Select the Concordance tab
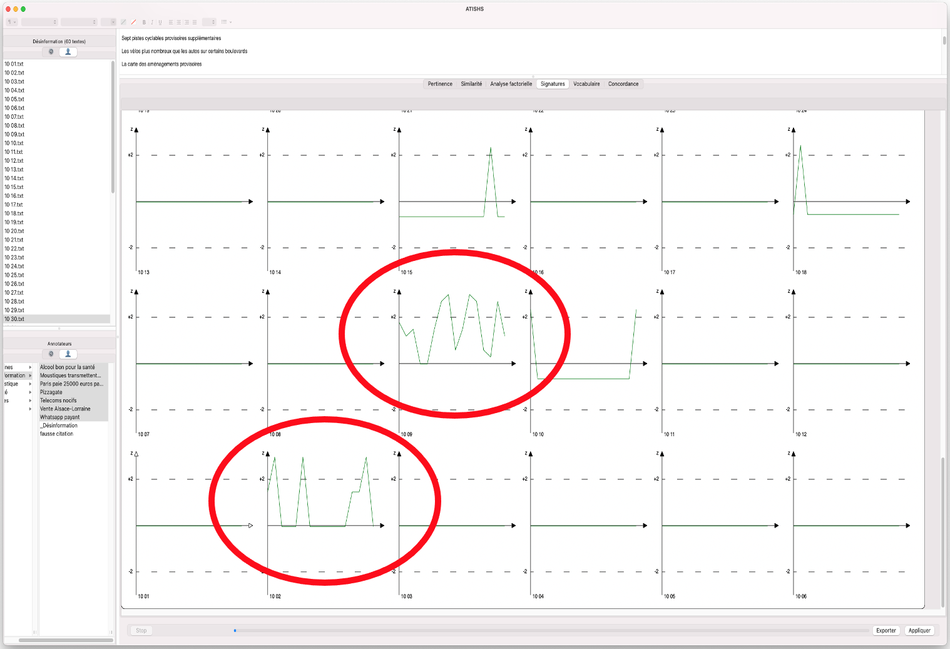The image size is (950, 649). pos(623,84)
